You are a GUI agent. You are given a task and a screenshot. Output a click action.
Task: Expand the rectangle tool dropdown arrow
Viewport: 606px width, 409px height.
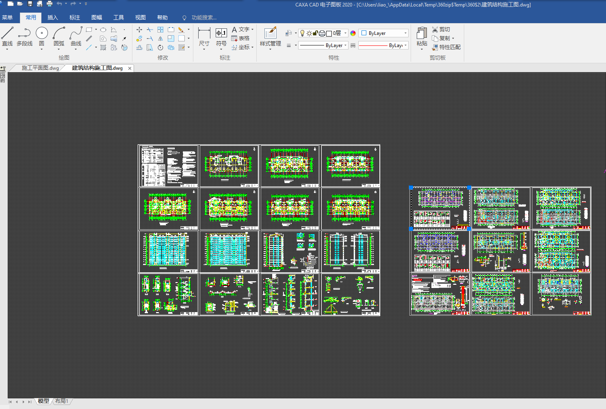point(96,30)
